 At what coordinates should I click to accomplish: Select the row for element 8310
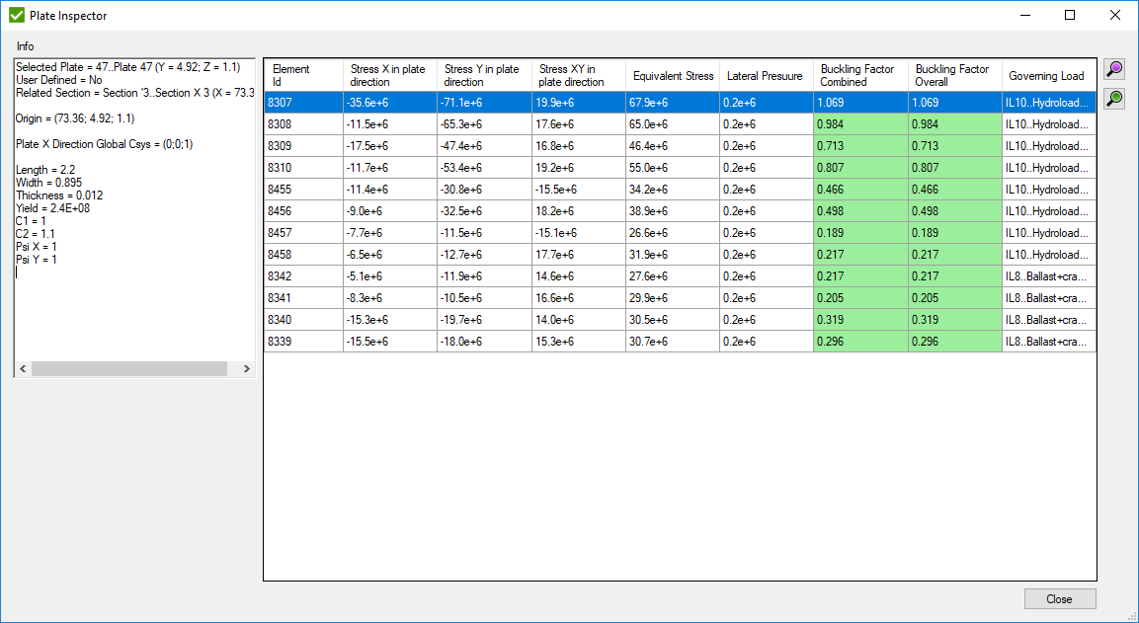[680, 168]
